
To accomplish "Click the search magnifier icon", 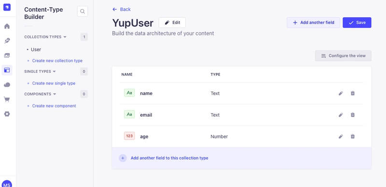I will tap(83, 11).
